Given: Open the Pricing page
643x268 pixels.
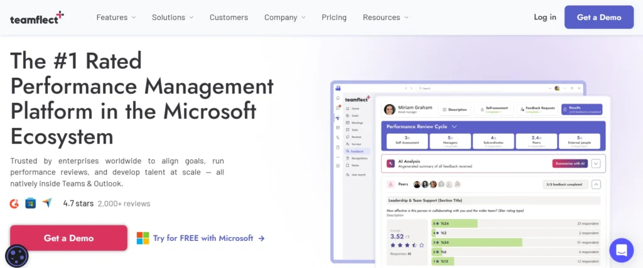Looking at the screenshot, I should click(334, 17).
